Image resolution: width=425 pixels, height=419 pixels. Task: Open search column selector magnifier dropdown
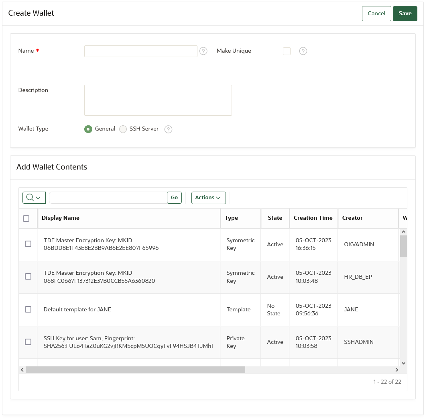coord(34,198)
